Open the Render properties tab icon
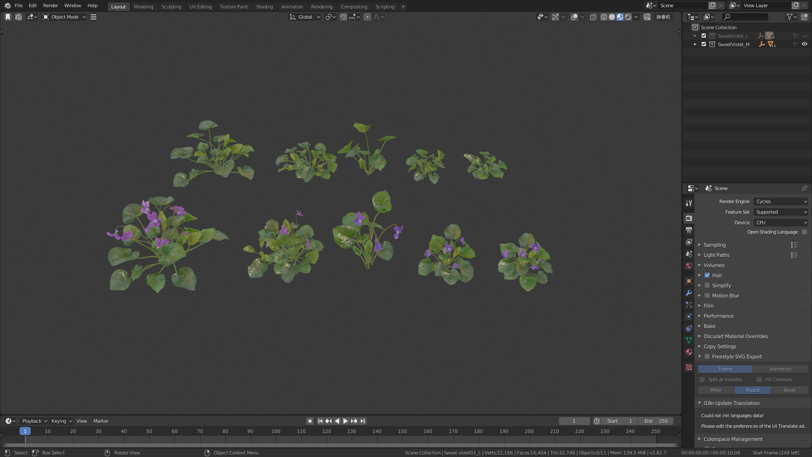Viewport: 812px width, 457px height. 689,218
